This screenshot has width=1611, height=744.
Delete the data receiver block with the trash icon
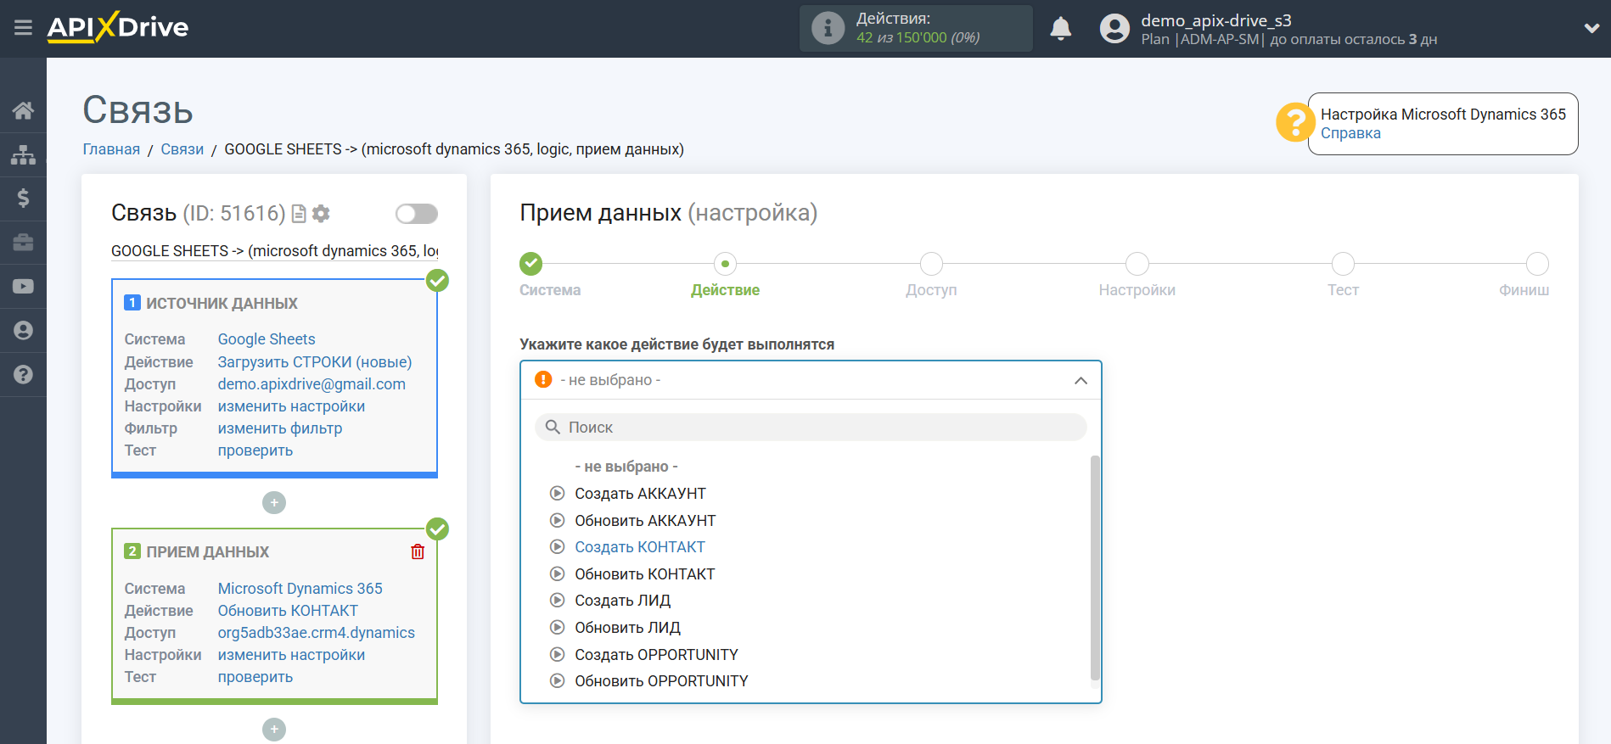point(418,551)
